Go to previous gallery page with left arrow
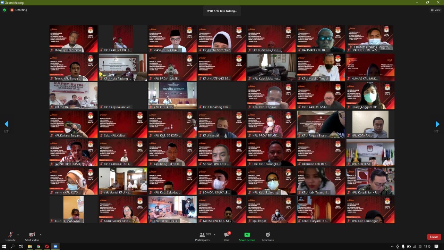 (x=6, y=124)
